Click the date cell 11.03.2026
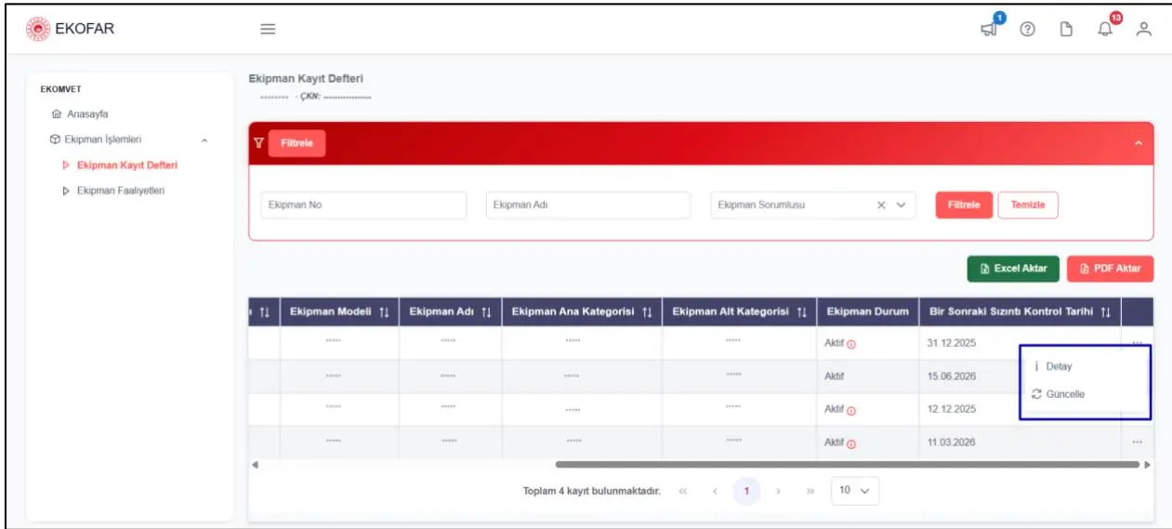Image resolution: width=1172 pixels, height=529 pixels. (951, 443)
